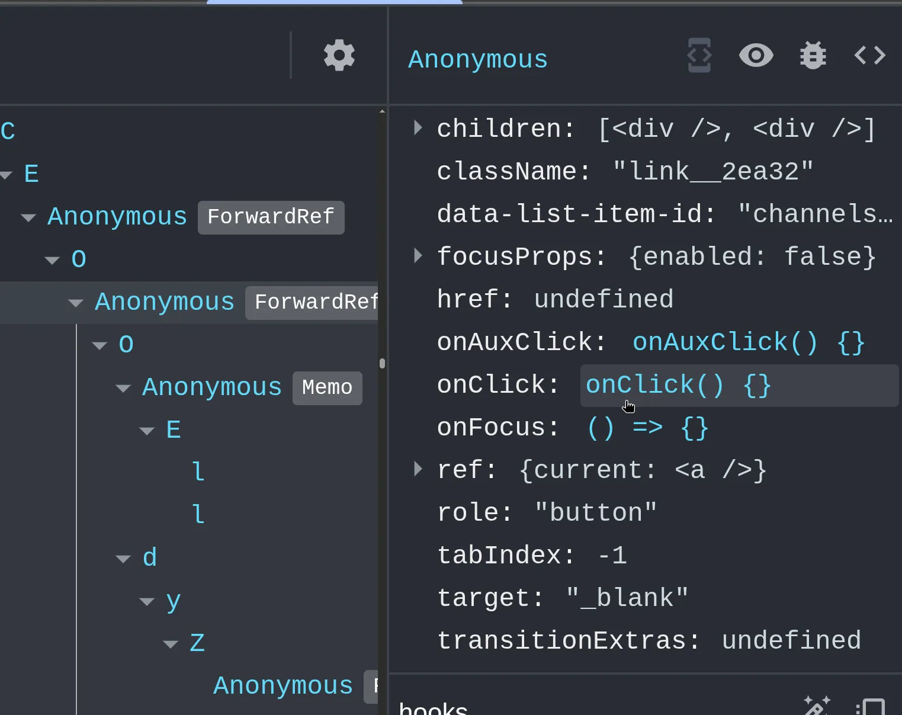The width and height of the screenshot is (902, 715).
Task: Click the parse hook names wand icon
Action: click(817, 705)
